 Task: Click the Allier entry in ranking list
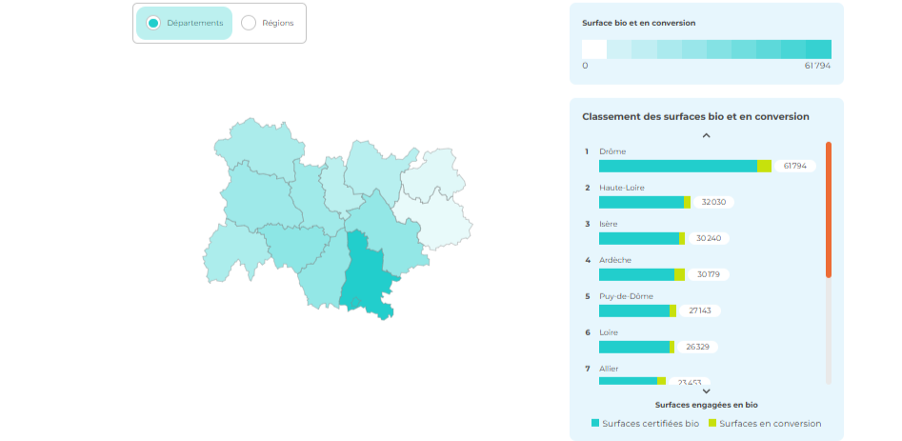click(609, 369)
